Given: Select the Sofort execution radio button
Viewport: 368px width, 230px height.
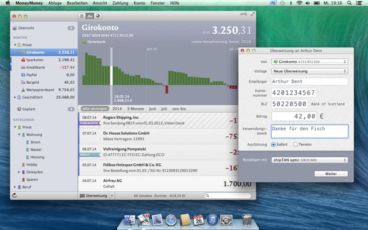Looking at the screenshot, I should click(x=274, y=144).
